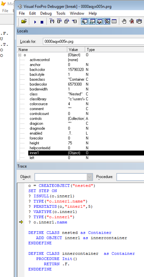Click the Trace panel title bar
144x277 pixels.
(x=80, y=166)
